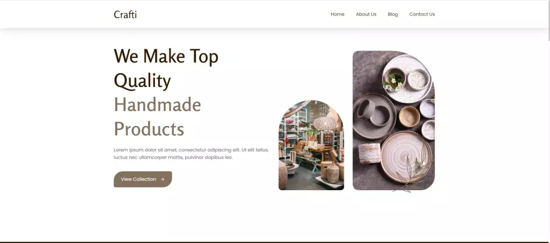Click the speckled white plate in photo
Viewport: 550px width, 243px height.
(x=408, y=79)
